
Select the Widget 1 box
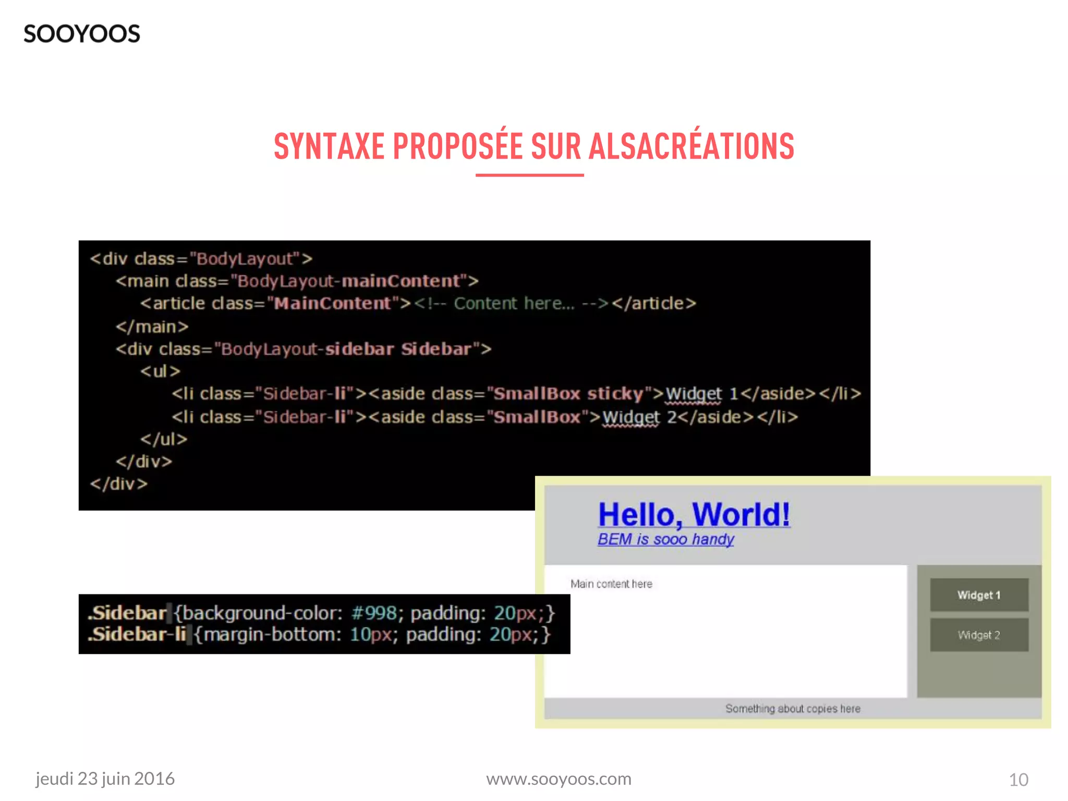point(979,595)
